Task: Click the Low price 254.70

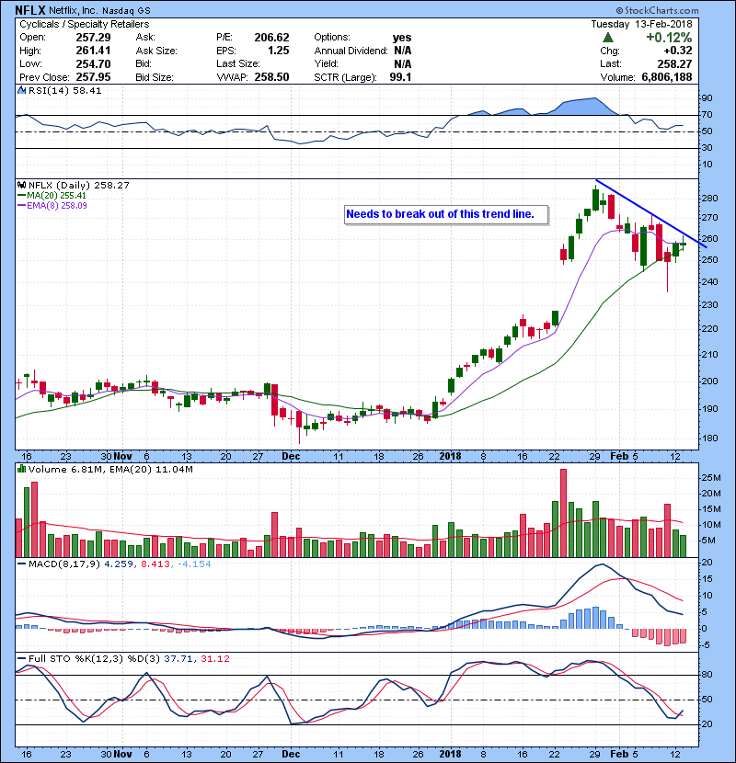Action: 94,64
